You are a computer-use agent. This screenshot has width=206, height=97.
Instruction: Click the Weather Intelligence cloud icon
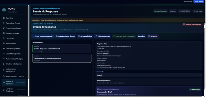coord(4,64)
